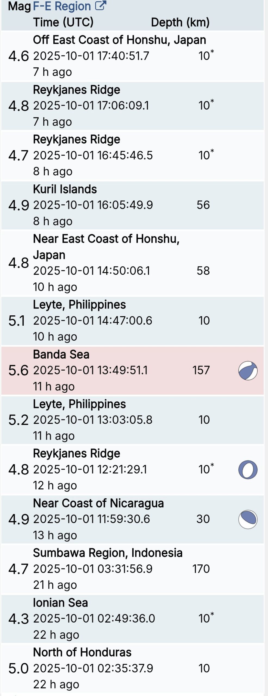
Task: Open the magnitude 5.1 Leyte, Philippines event
Action: click(x=79, y=305)
